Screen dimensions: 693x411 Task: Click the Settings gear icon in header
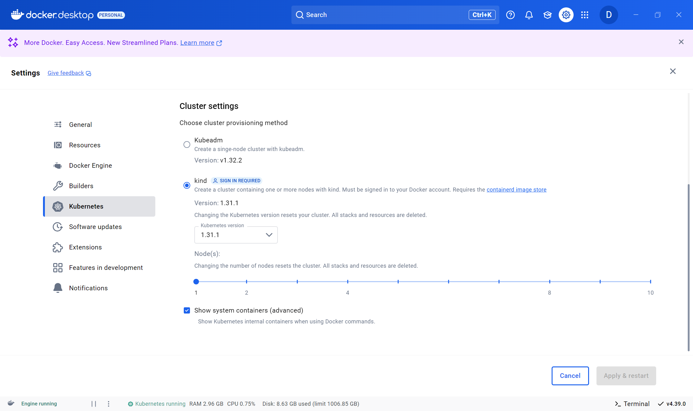click(x=566, y=15)
